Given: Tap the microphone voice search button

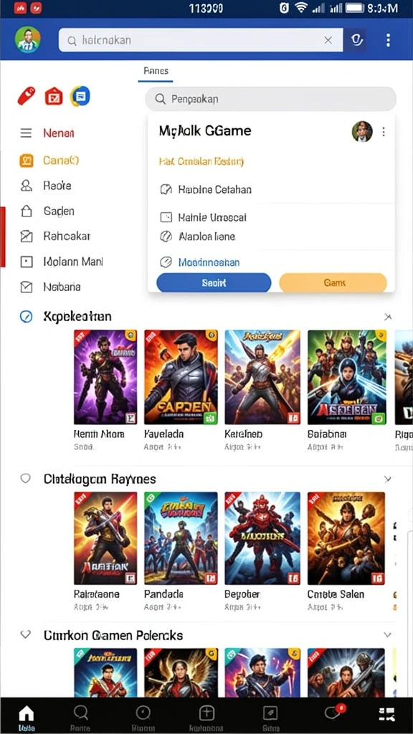Looking at the screenshot, I should click(356, 40).
